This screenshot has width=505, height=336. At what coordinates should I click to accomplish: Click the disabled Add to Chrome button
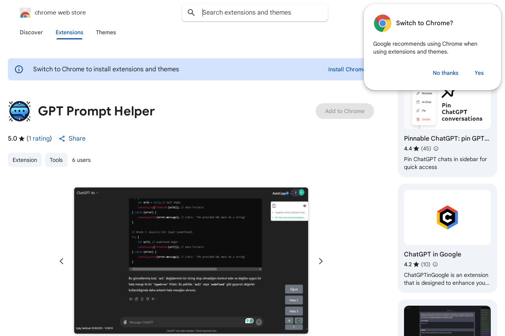(345, 111)
